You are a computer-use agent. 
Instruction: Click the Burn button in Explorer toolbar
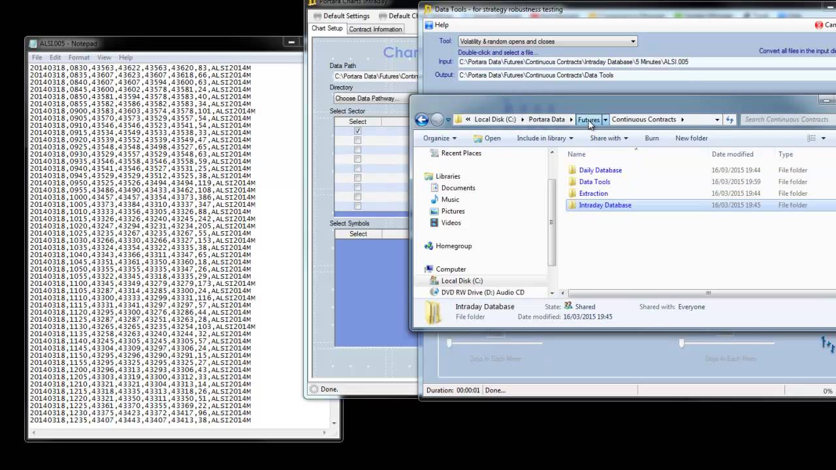coord(652,138)
